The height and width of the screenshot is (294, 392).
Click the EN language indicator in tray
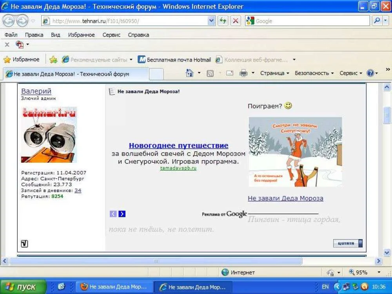(325, 287)
